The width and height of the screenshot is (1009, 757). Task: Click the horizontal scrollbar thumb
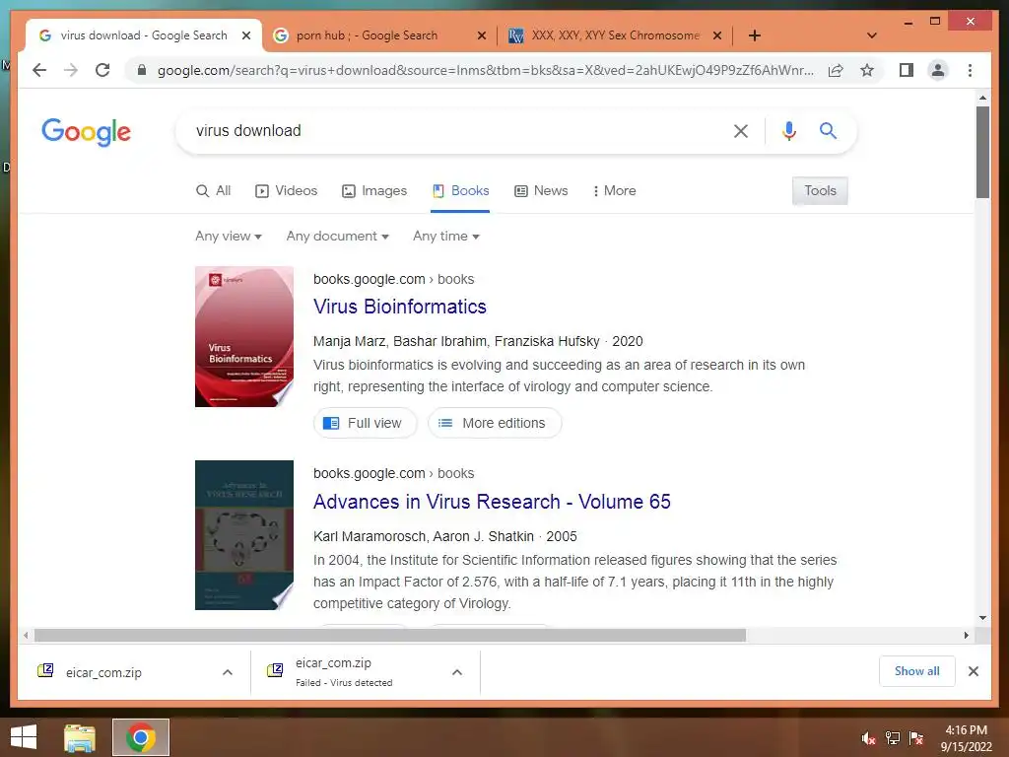click(x=390, y=636)
